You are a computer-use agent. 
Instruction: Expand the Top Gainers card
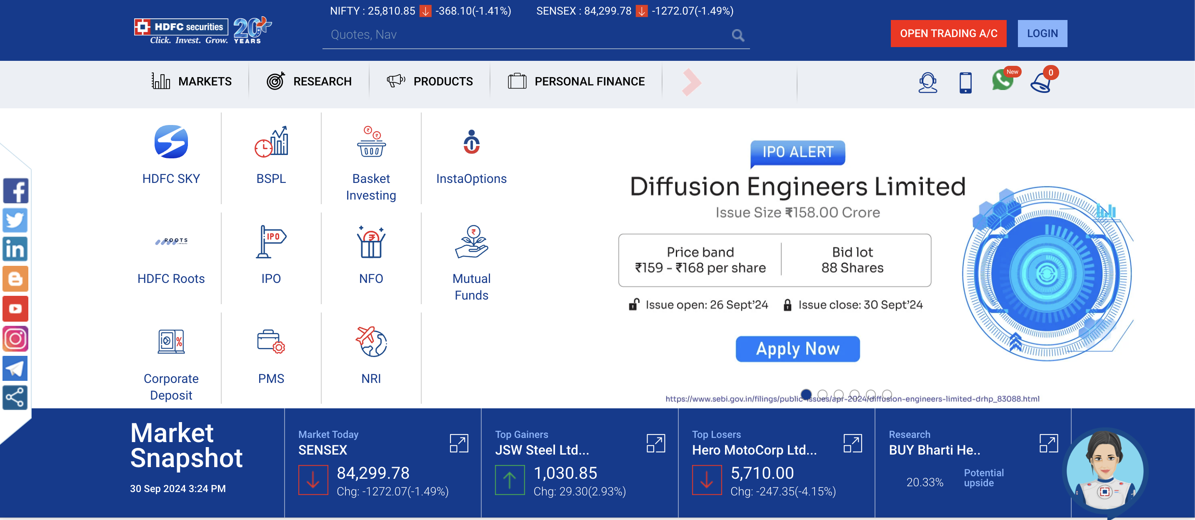coord(655,443)
